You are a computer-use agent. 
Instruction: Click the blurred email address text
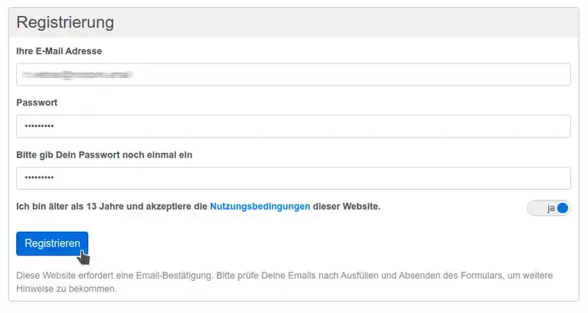pyautogui.click(x=77, y=75)
